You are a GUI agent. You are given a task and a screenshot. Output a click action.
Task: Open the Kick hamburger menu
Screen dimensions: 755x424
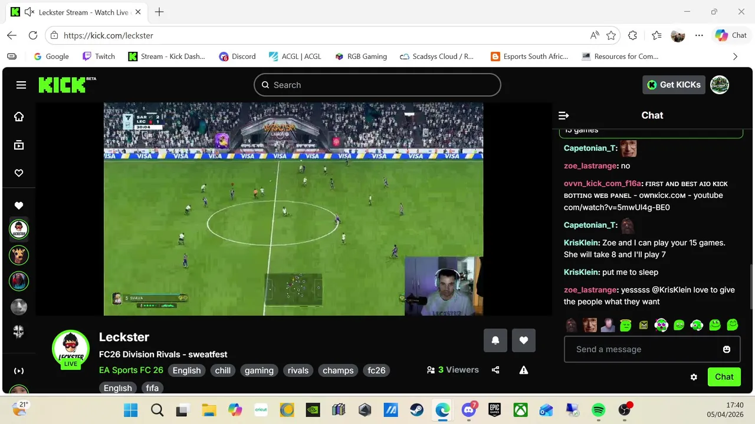21,85
